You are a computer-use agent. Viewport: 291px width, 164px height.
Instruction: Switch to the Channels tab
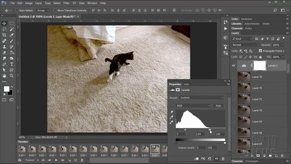(x=237, y=28)
